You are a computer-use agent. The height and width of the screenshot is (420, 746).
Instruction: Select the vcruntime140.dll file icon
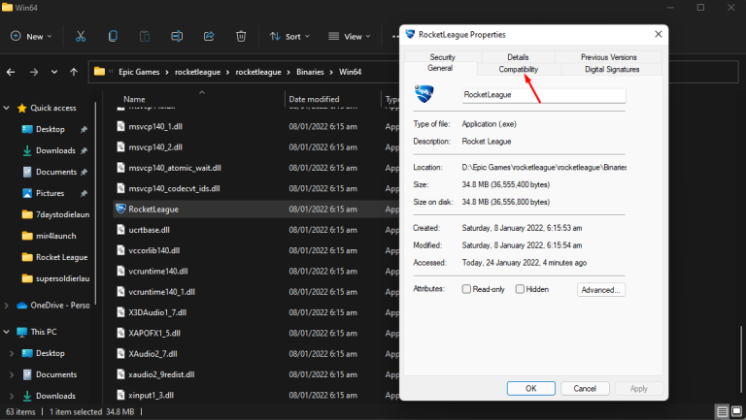click(121, 272)
